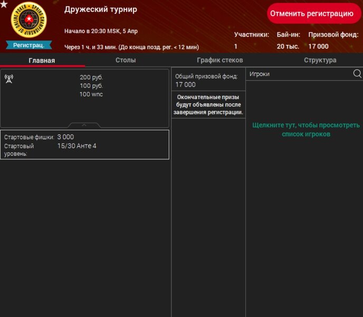Click the Spring Championship tournament logo
This screenshot has width=363, height=317.
click(x=29, y=20)
